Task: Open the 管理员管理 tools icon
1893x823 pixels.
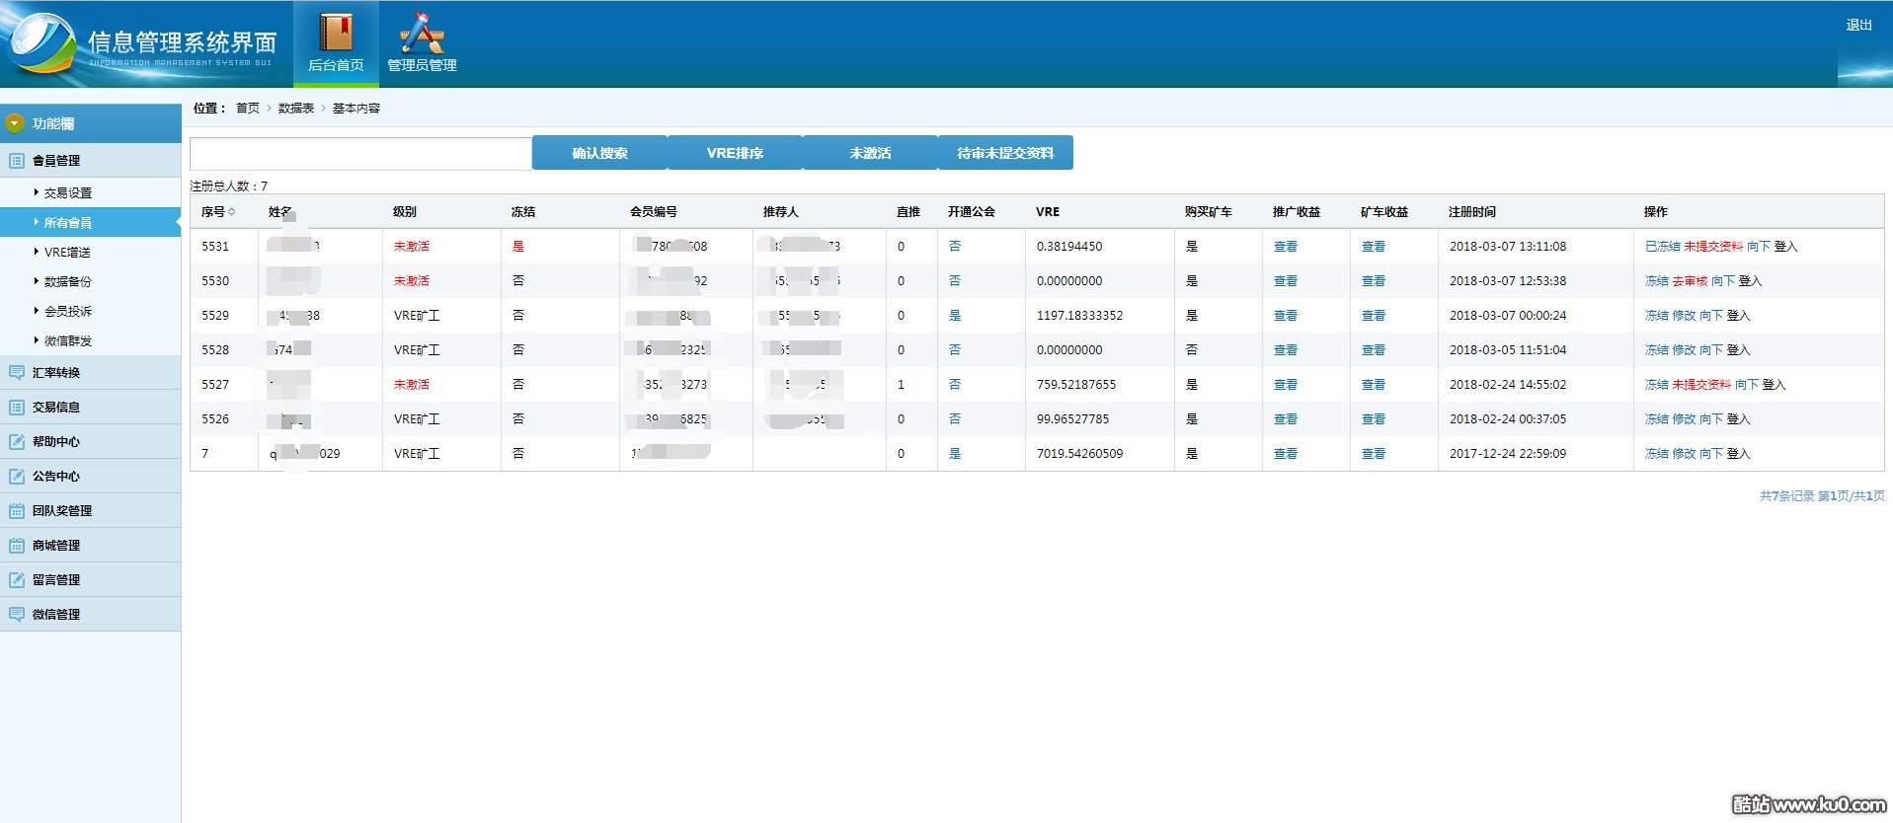Action: click(422, 34)
